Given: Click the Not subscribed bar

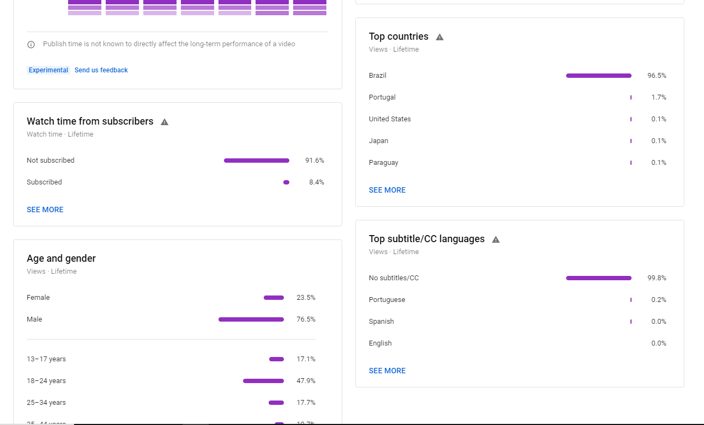Looking at the screenshot, I should coord(257,161).
